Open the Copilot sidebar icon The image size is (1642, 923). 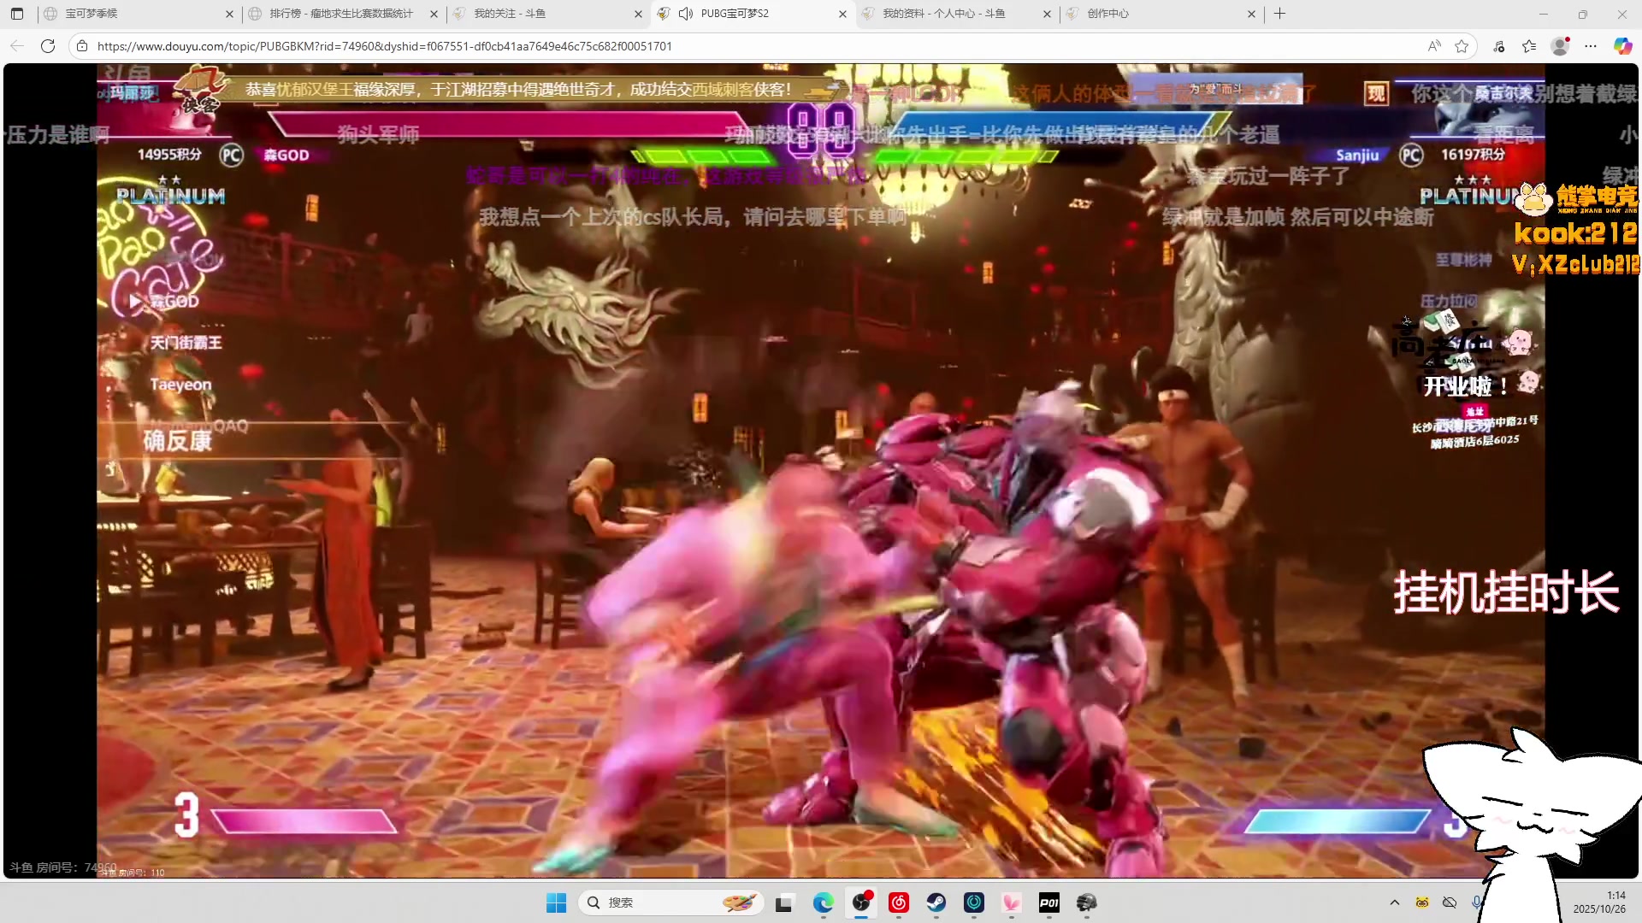click(x=1622, y=46)
